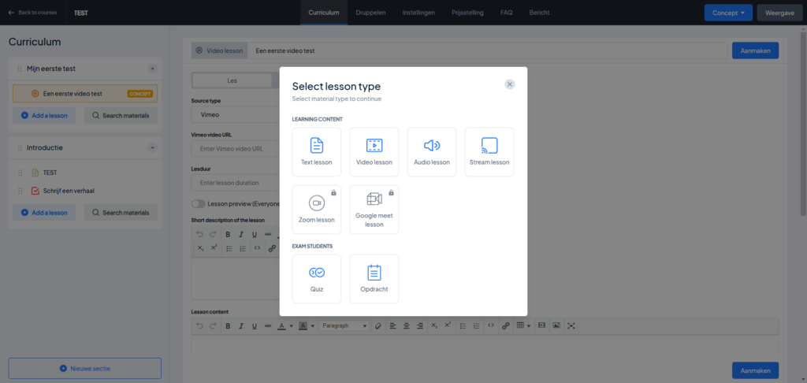
Task: Collapse the Introductie section
Action: point(152,147)
